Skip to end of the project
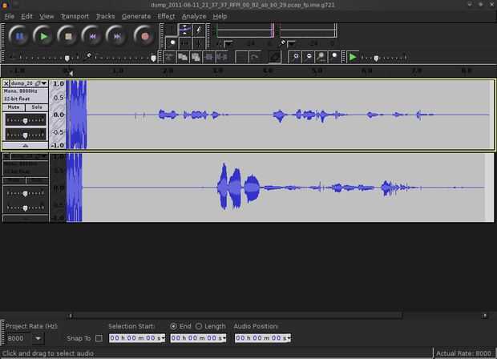Screen dimensions: 497x359 coord(117,36)
